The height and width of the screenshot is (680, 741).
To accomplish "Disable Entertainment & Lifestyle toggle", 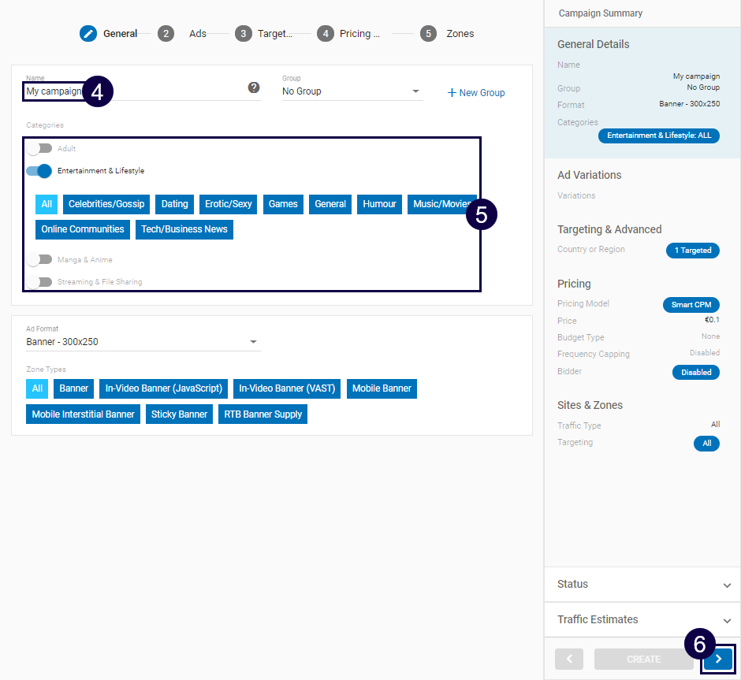I will click(39, 171).
